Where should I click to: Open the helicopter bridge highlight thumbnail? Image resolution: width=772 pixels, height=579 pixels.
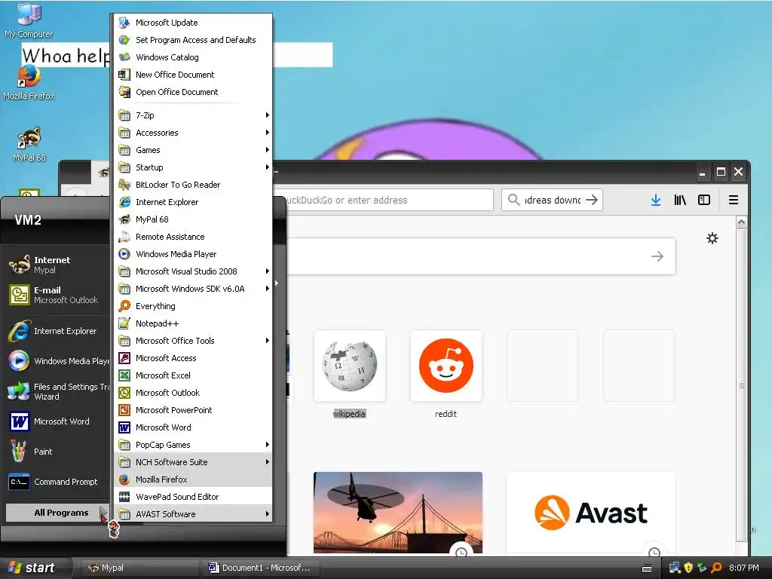[398, 513]
